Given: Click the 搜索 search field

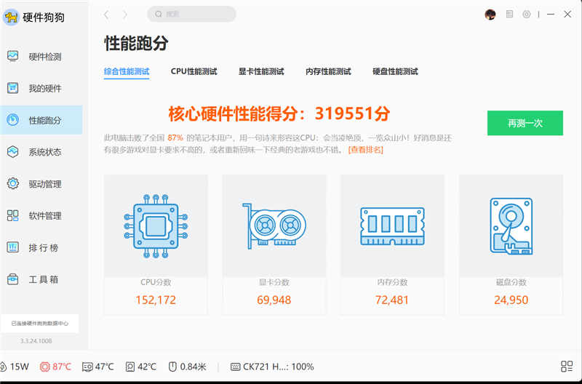Looking at the screenshot, I should (191, 14).
